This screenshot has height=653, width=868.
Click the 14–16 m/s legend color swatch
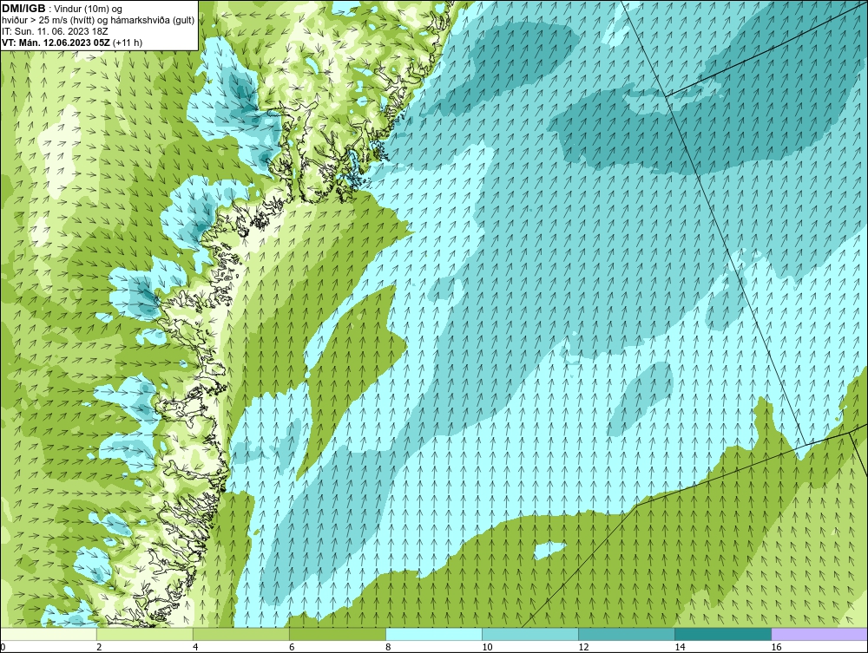tap(723, 634)
